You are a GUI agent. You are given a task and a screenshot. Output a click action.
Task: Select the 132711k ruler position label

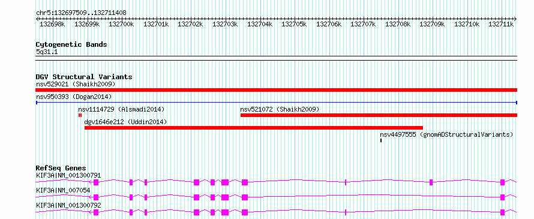pos(502,24)
